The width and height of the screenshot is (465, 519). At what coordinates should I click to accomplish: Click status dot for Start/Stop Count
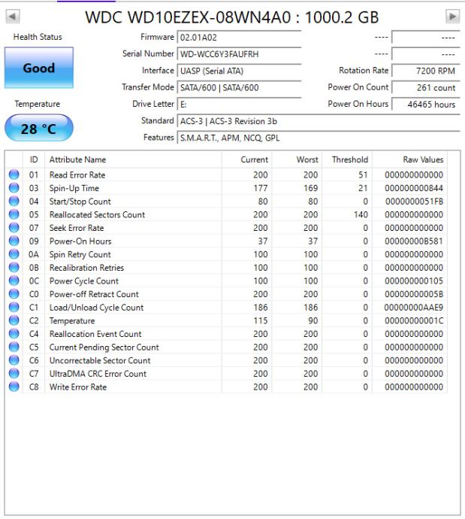coord(14,201)
